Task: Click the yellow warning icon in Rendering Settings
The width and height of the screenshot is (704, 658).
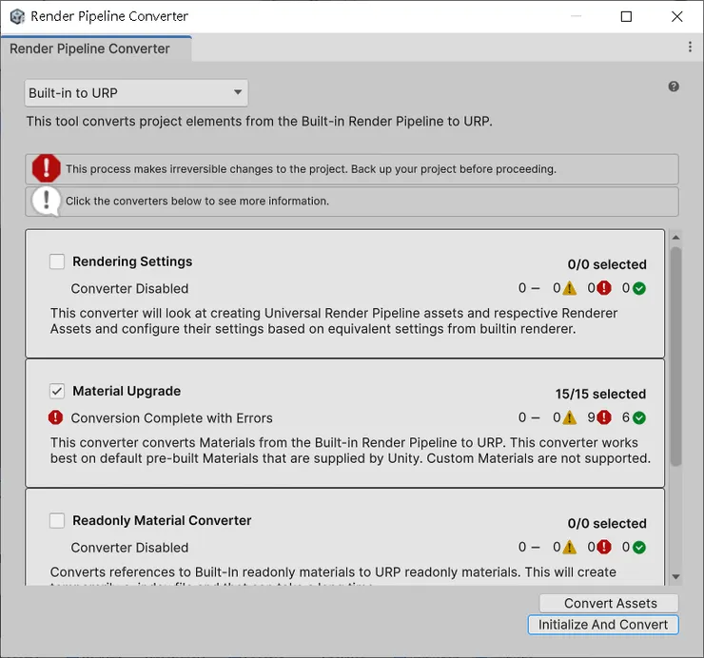Action: [569, 288]
